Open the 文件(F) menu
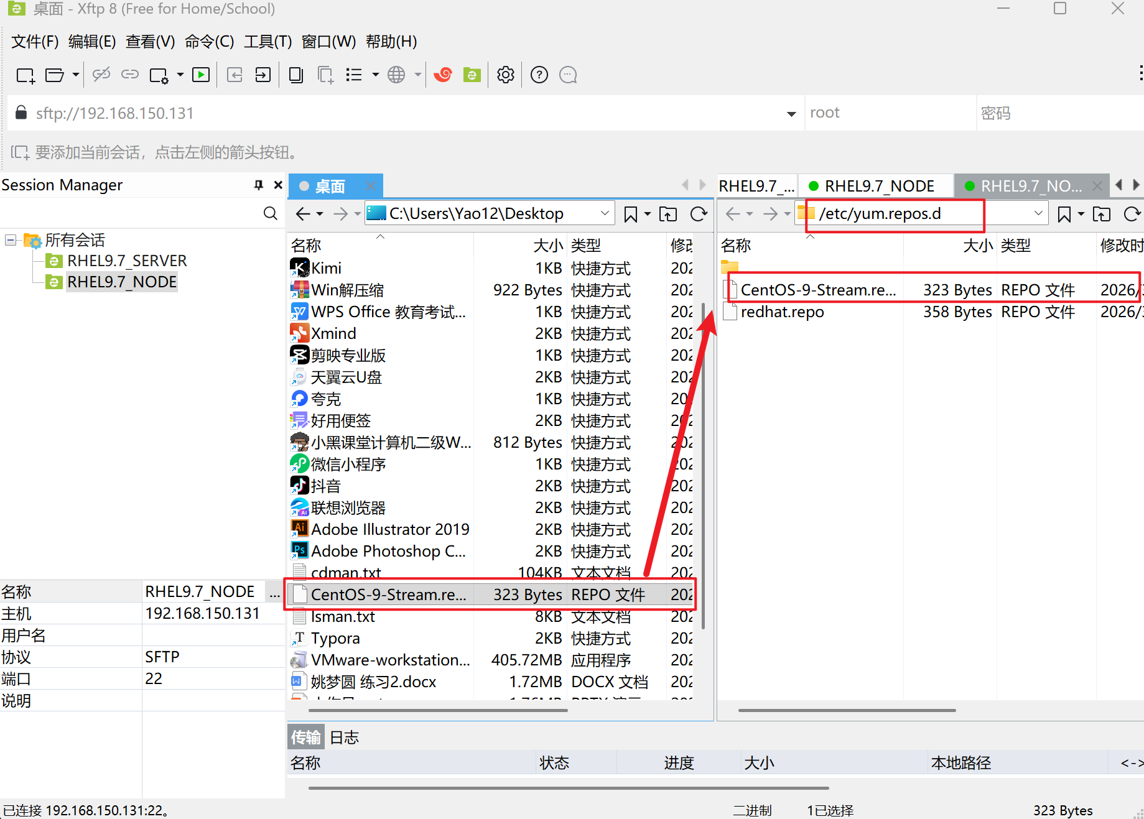1144x819 pixels. tap(35, 42)
